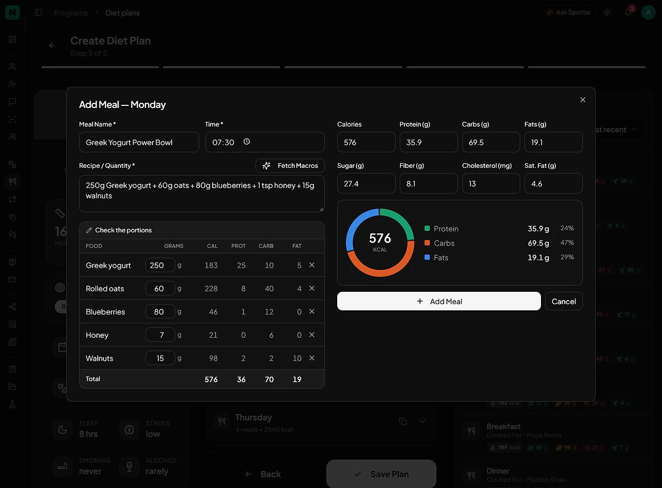Image resolution: width=662 pixels, height=488 pixels.
Task: Edit the Walnuts grams field
Action: pos(160,358)
